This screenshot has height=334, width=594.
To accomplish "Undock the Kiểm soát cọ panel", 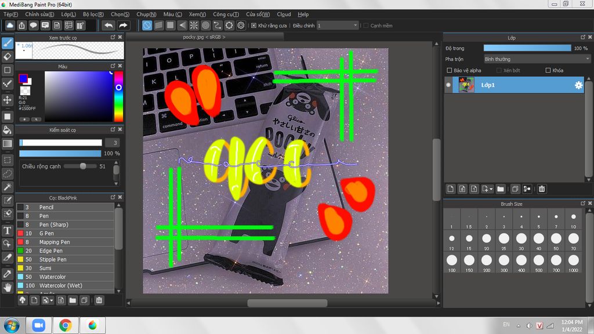I will click(113, 129).
